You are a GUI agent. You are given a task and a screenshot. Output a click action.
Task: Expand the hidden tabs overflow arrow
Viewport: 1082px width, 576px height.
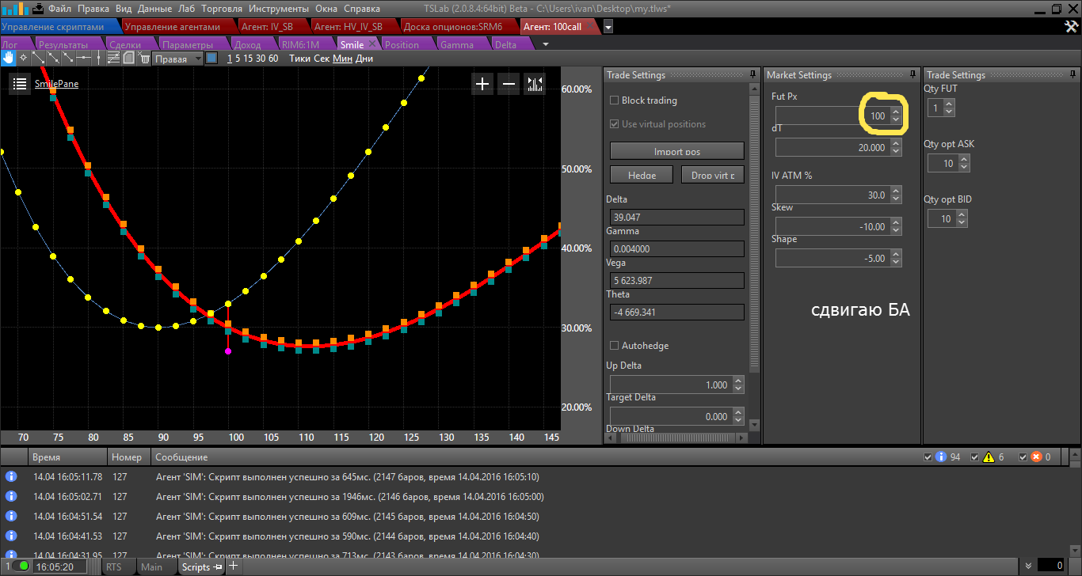pyautogui.click(x=544, y=45)
